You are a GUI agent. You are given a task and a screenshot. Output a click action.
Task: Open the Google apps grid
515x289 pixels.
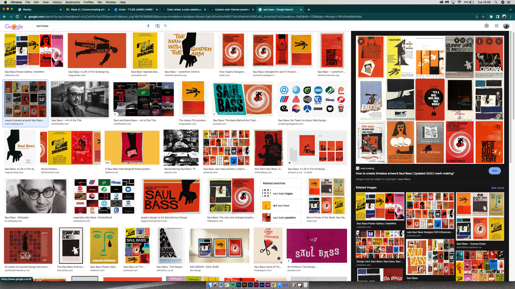497,26
